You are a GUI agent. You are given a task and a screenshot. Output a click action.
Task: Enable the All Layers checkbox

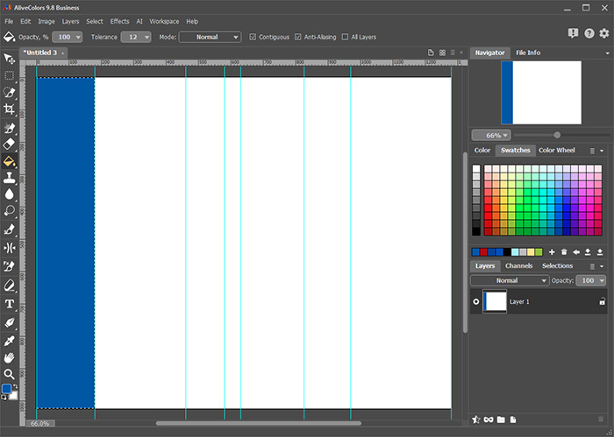(x=345, y=37)
